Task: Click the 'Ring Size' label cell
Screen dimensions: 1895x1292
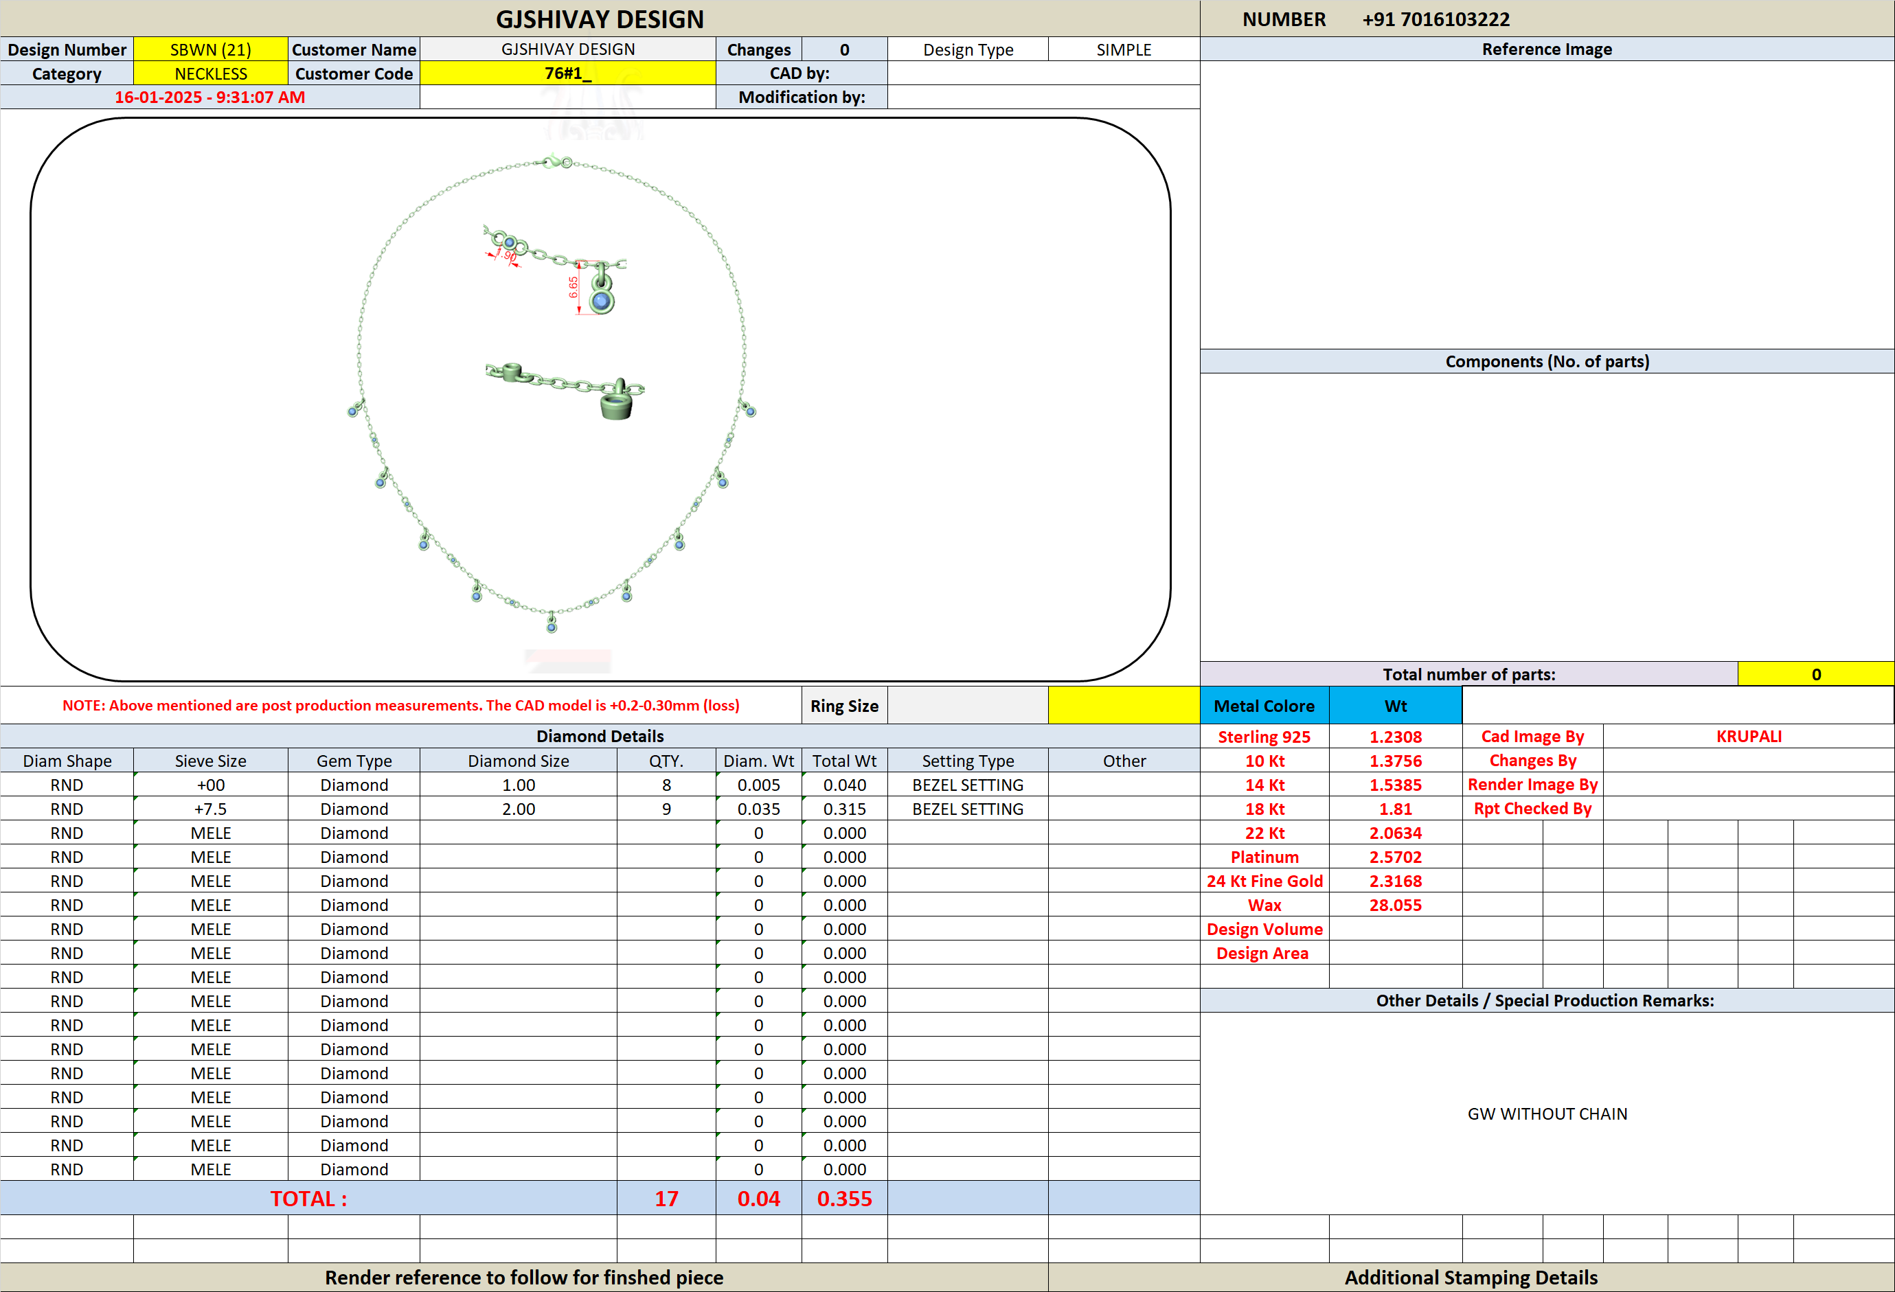Action: click(844, 706)
